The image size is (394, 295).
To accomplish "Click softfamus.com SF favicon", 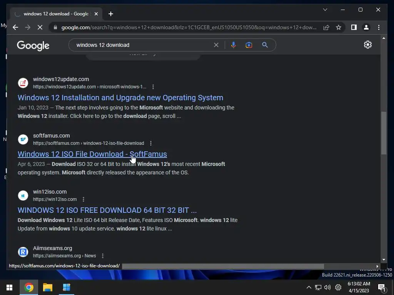I will [23, 139].
